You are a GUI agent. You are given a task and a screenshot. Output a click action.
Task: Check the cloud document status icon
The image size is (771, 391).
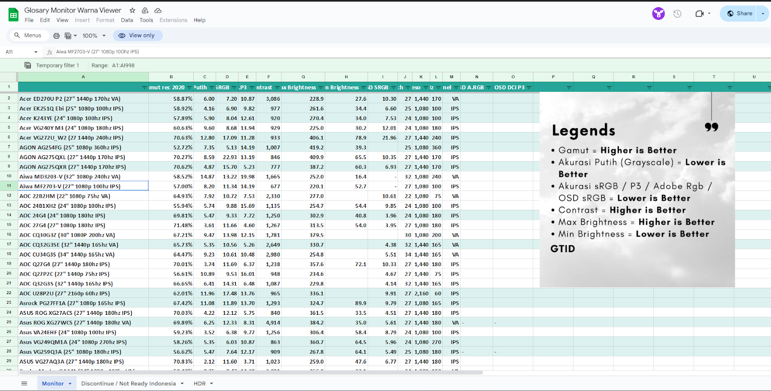pos(158,10)
